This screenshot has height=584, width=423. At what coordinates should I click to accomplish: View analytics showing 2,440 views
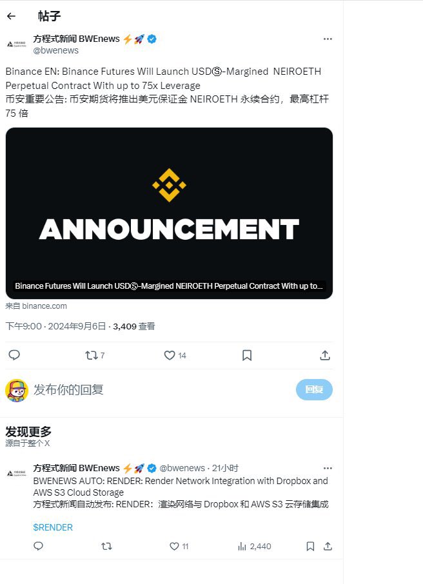255,547
